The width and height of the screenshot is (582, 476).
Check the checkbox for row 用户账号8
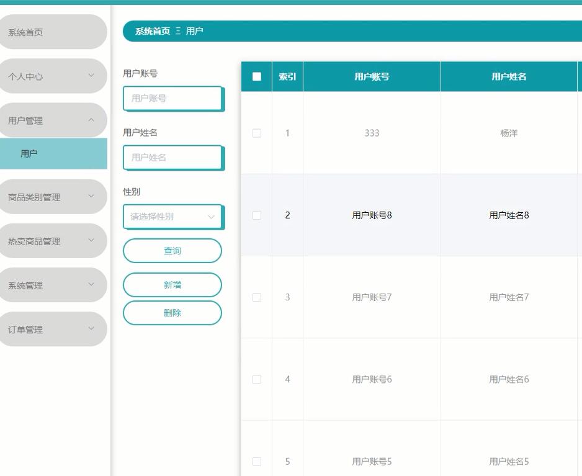tap(256, 215)
